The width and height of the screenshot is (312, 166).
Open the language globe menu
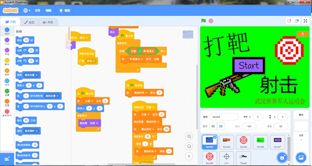(27, 10)
